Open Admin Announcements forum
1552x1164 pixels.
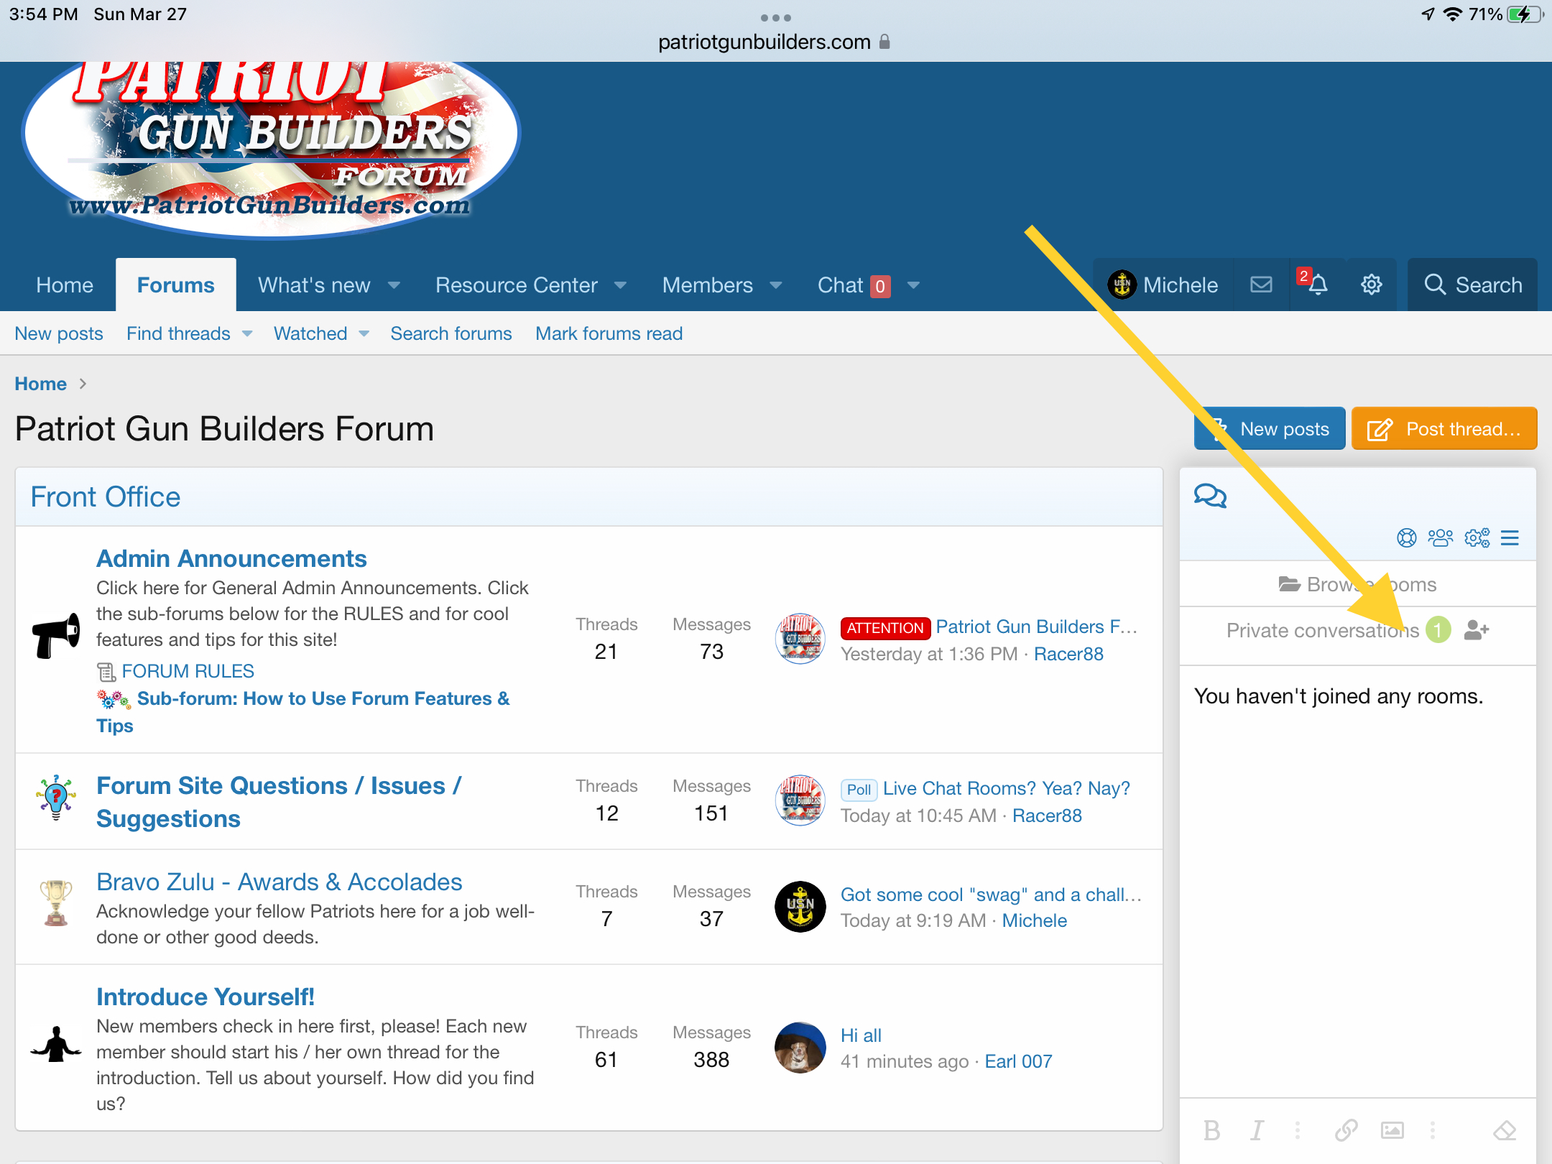(x=231, y=558)
